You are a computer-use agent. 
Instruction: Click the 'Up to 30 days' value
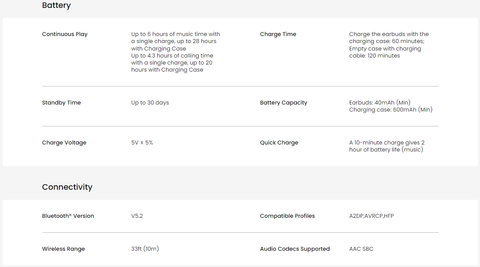[x=150, y=103]
